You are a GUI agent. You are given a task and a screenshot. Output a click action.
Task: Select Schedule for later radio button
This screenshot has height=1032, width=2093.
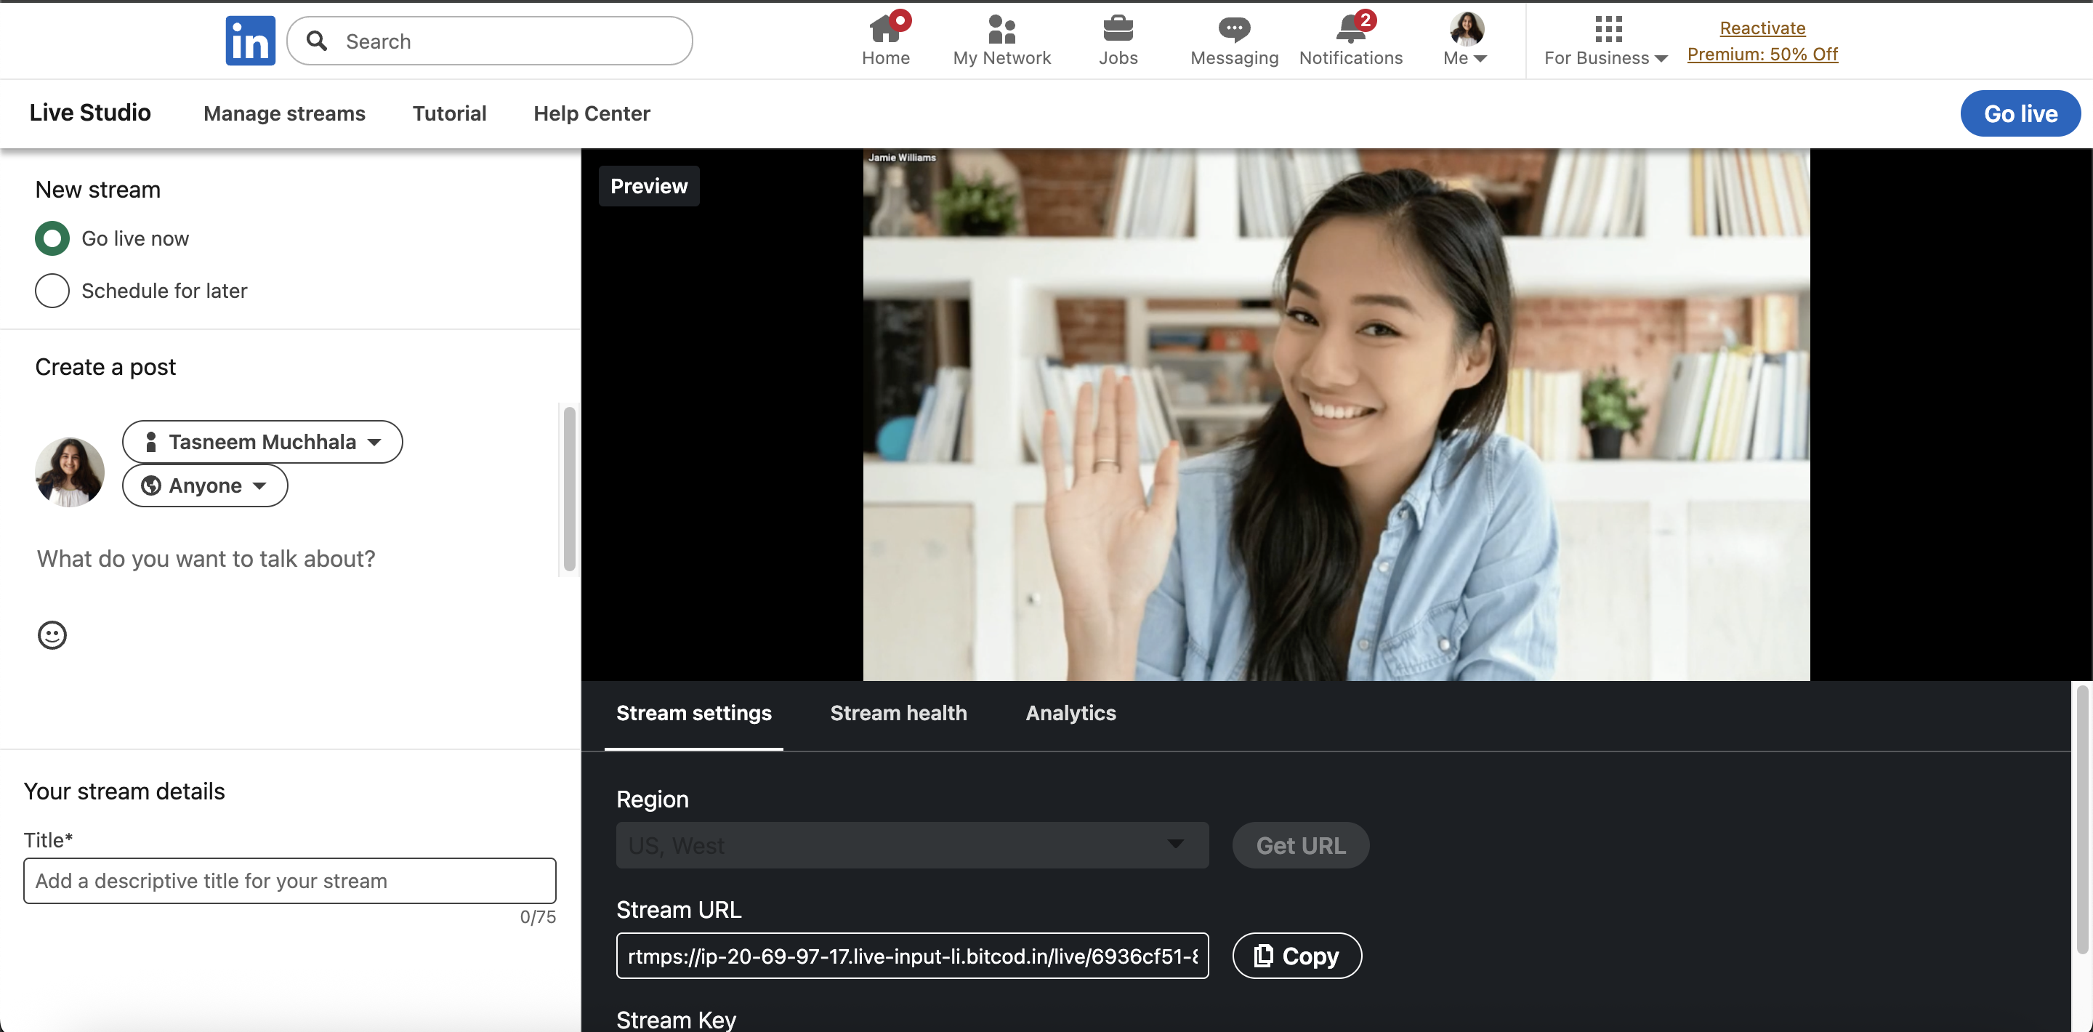coord(52,291)
